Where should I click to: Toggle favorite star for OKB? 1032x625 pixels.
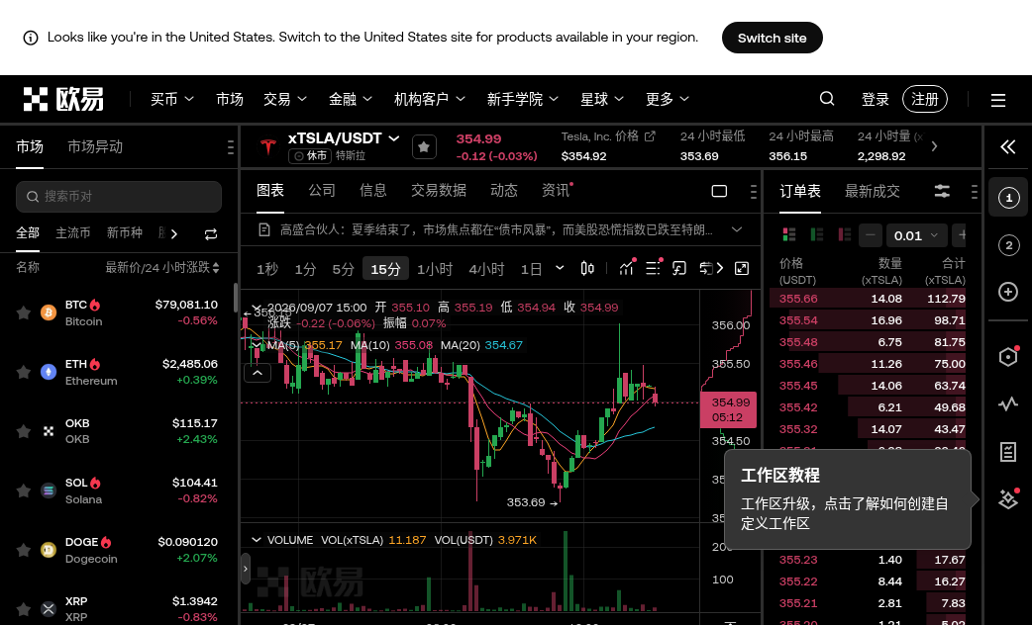click(23, 431)
